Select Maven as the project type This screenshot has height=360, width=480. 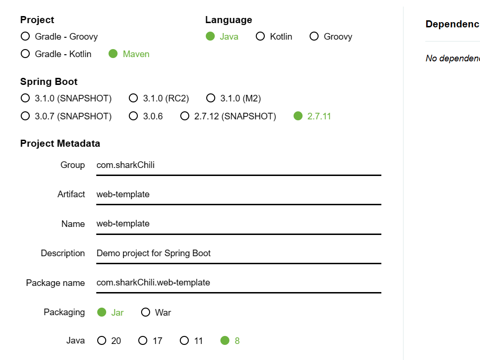[113, 54]
